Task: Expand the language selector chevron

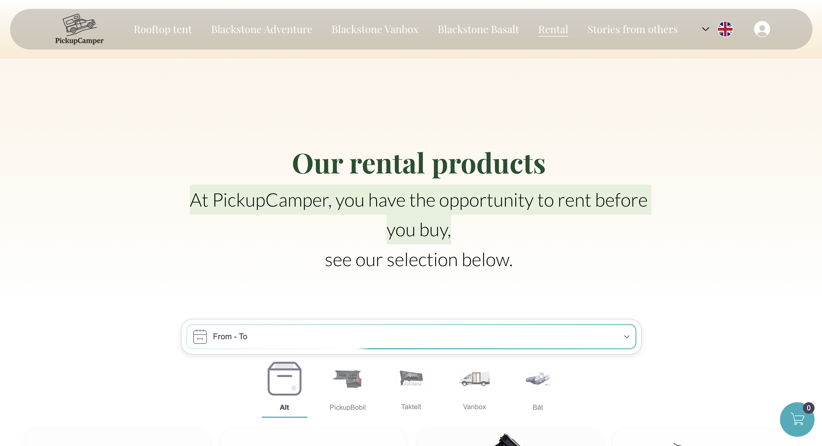Action: 705,29
